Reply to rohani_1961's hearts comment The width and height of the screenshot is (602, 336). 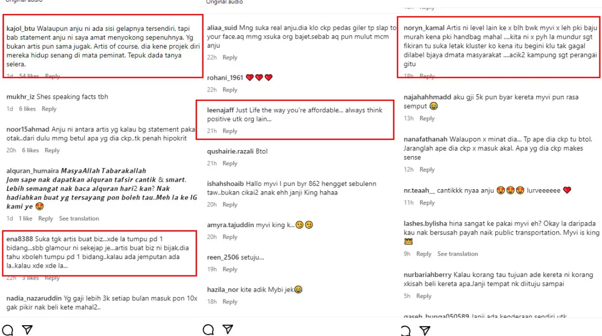point(230,90)
